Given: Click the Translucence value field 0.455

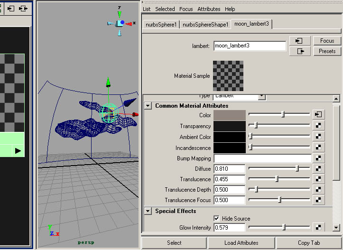Looking at the screenshot, I should click(x=229, y=179).
